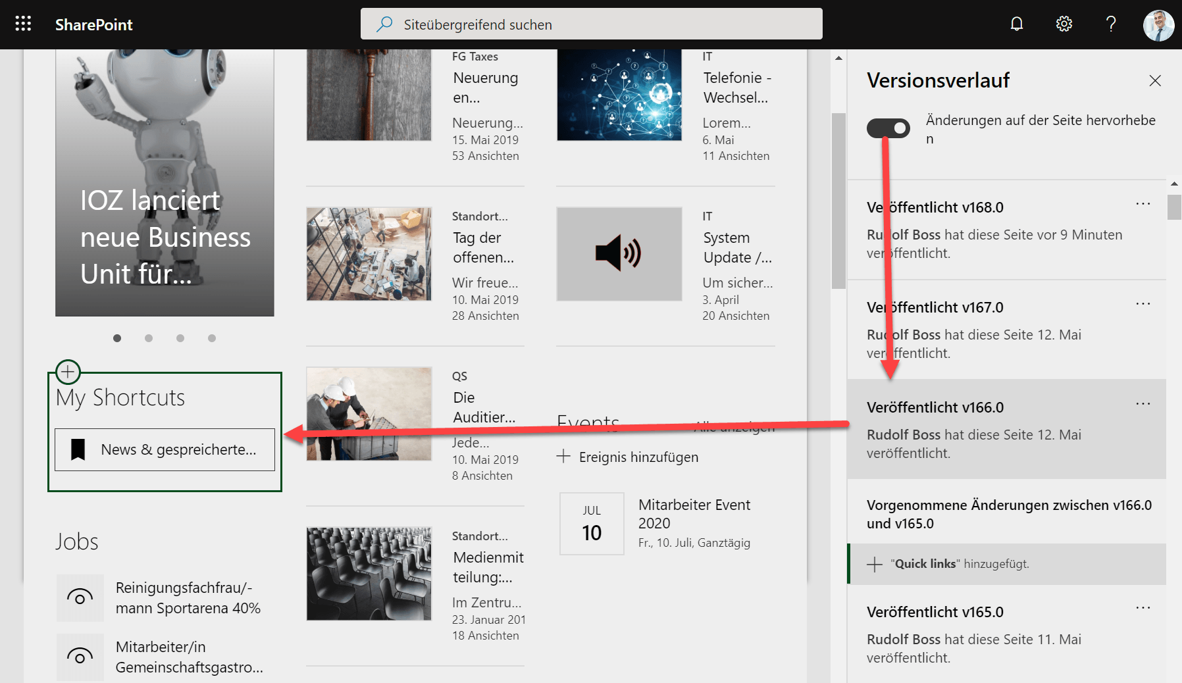Open the user profile picture
The width and height of the screenshot is (1182, 683).
(x=1158, y=25)
